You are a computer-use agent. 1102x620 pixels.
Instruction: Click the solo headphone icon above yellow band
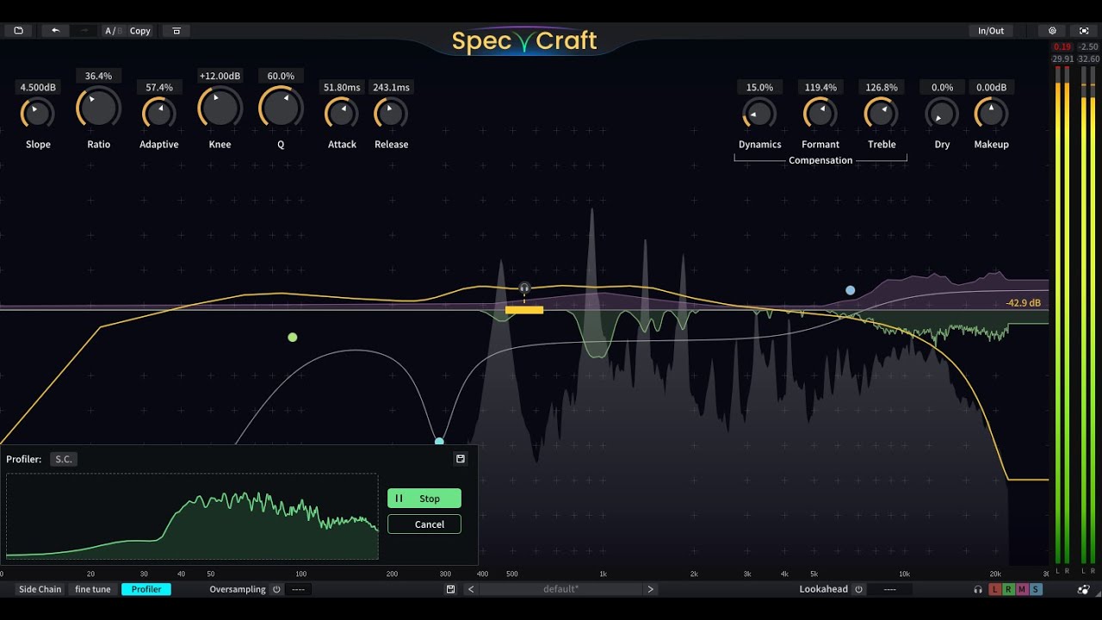pos(524,288)
